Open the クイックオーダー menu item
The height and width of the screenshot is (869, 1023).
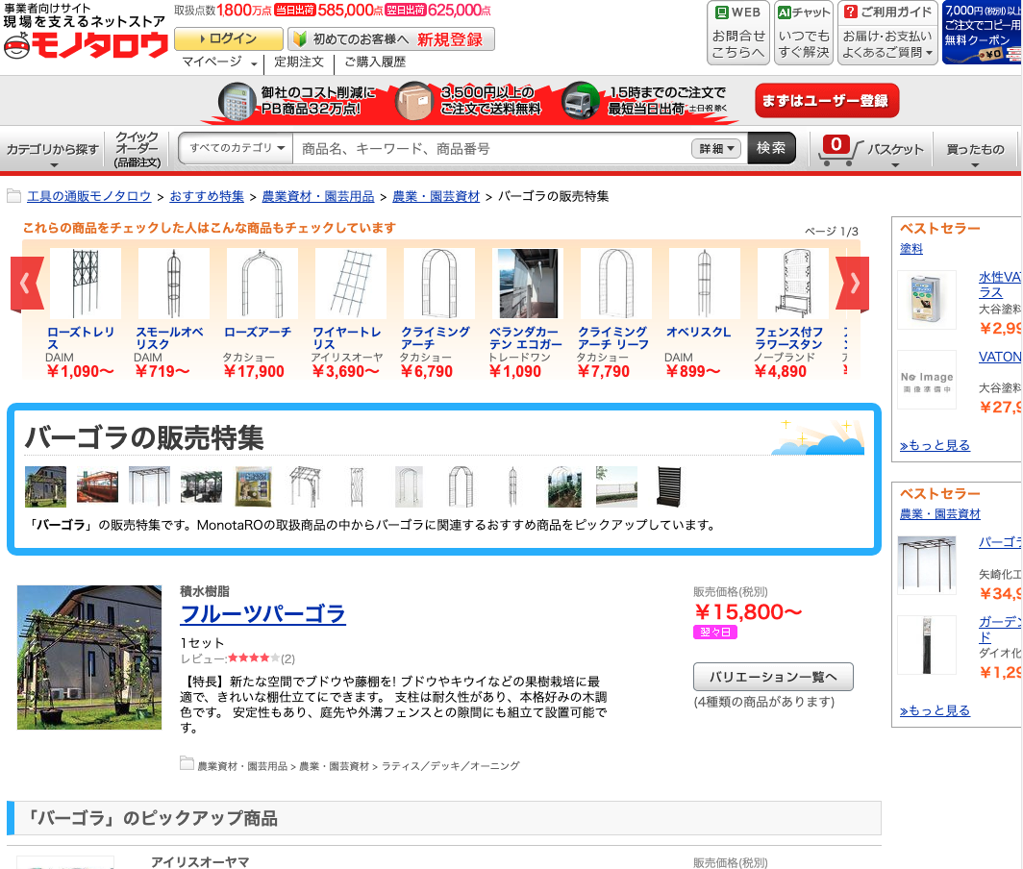tap(137, 149)
